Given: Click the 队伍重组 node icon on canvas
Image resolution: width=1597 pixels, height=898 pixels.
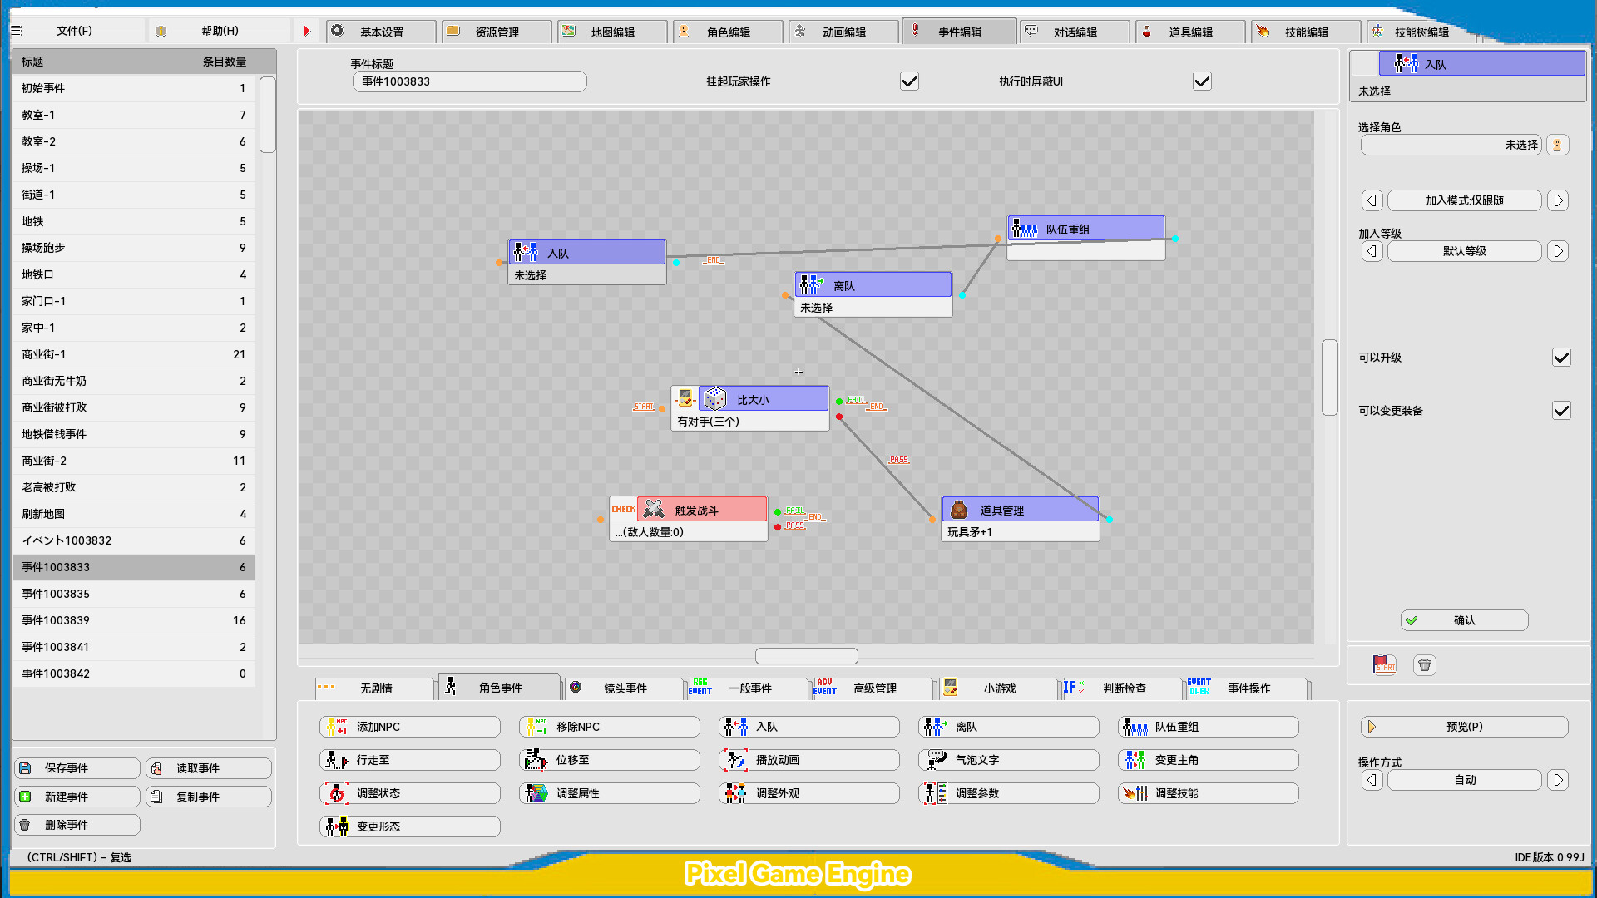Looking at the screenshot, I should point(1024,229).
